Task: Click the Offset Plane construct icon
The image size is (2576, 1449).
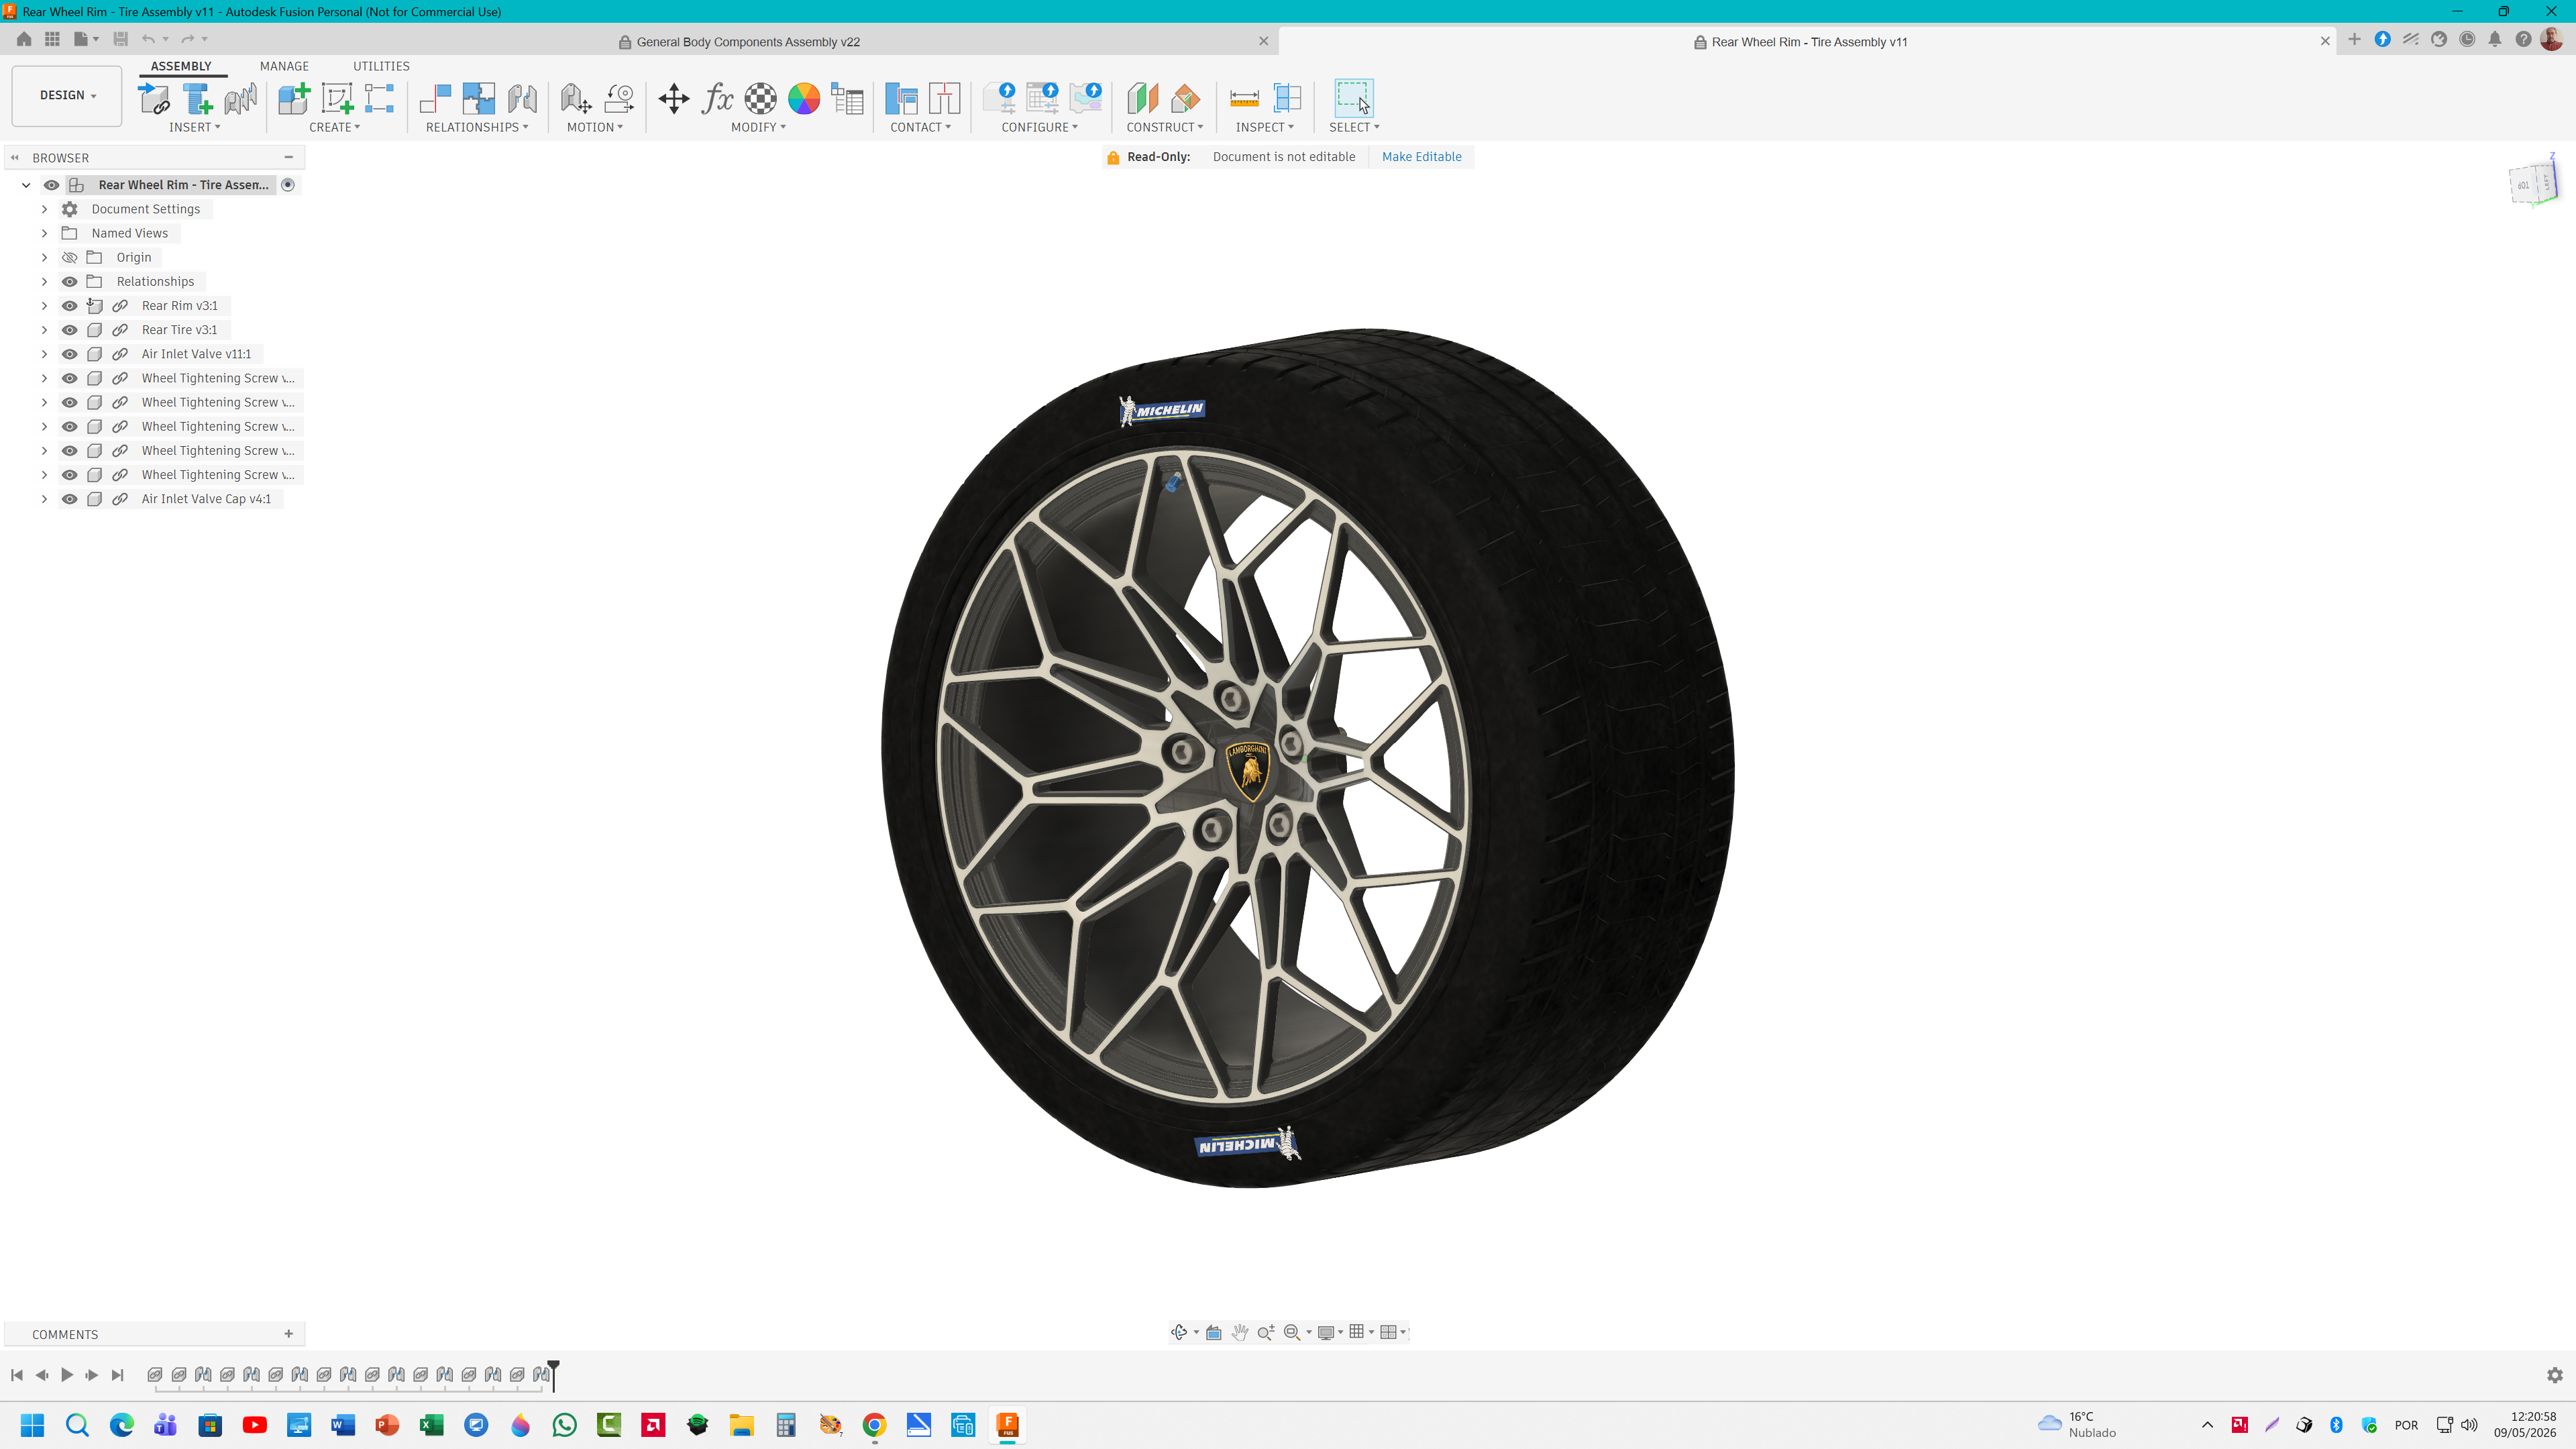Action: tap(1142, 98)
